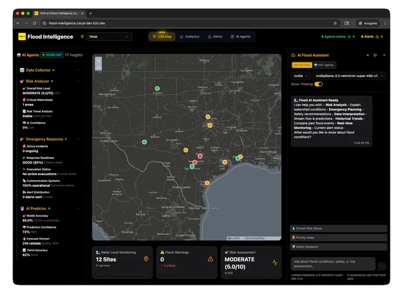The width and height of the screenshot is (403, 302).
Task: Zoom in on the map
Action: 98,60
